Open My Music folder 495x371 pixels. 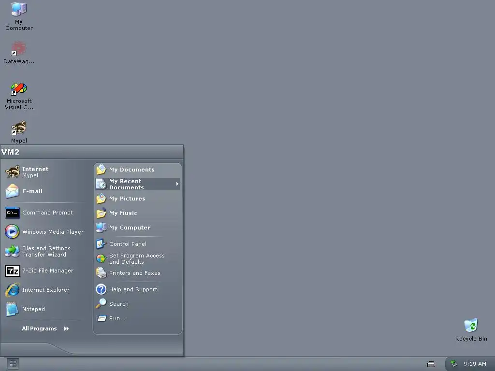(x=137, y=213)
